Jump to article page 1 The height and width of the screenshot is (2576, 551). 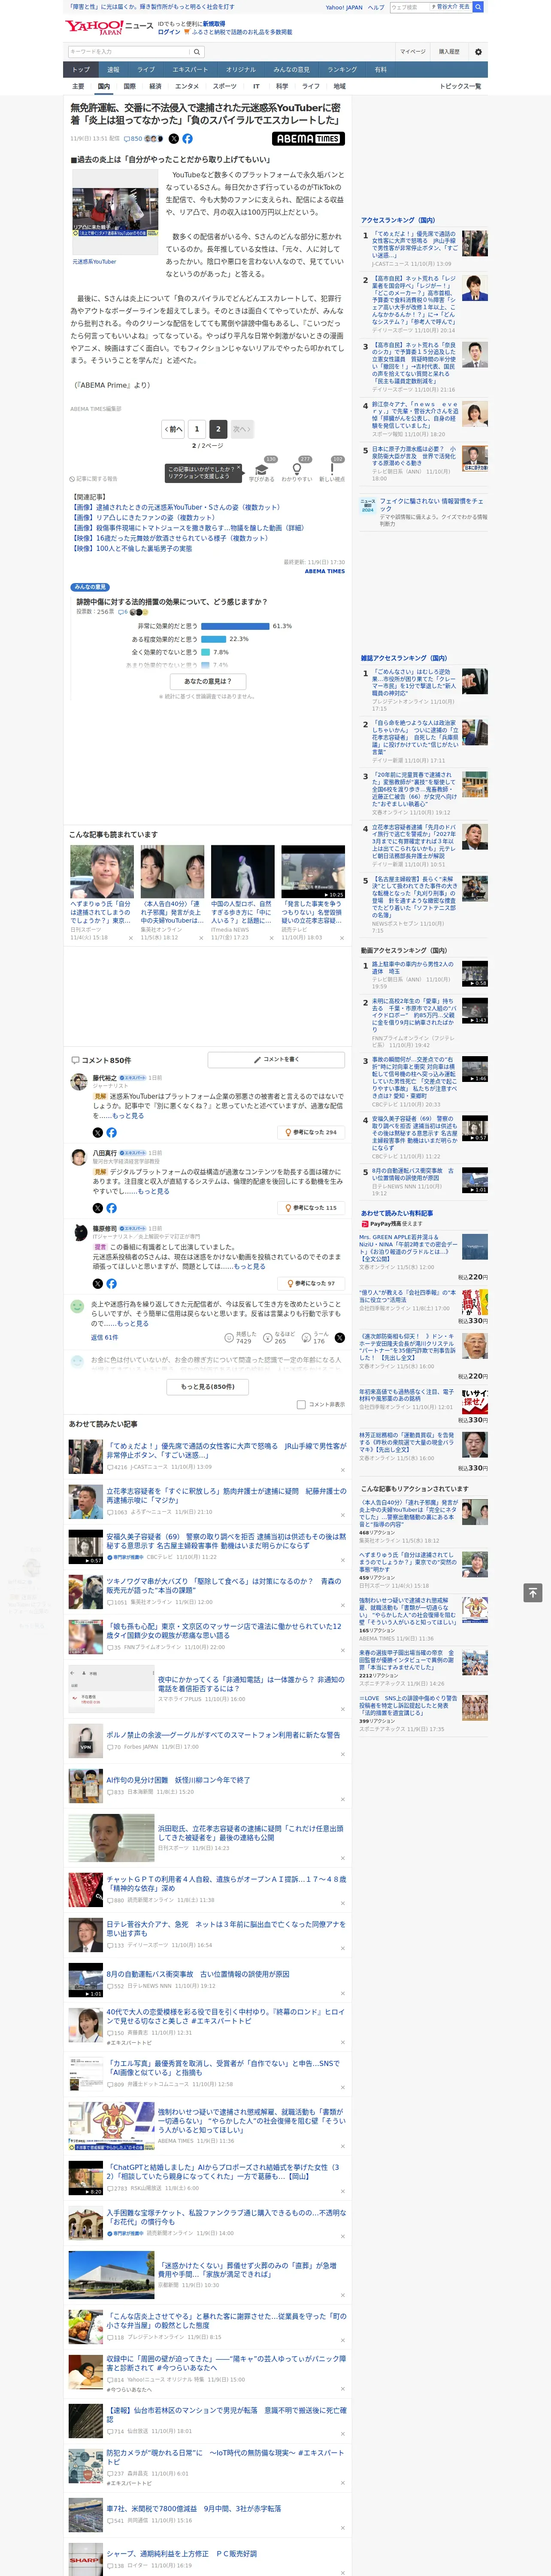197,428
